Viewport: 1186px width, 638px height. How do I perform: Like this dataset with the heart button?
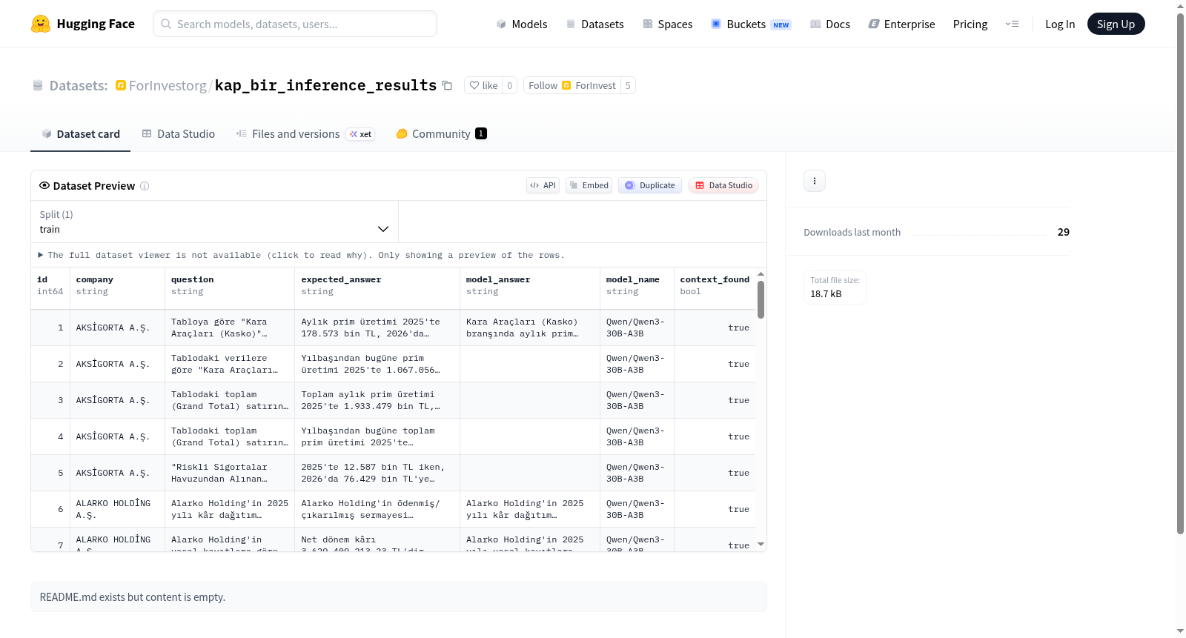[483, 85]
